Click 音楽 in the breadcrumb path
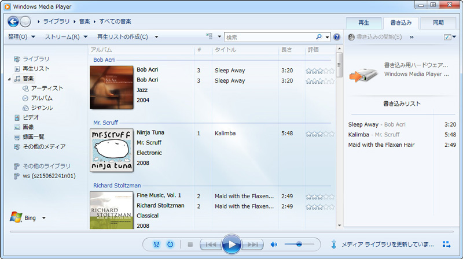Image resolution: width=463 pixels, height=259 pixels. point(84,21)
